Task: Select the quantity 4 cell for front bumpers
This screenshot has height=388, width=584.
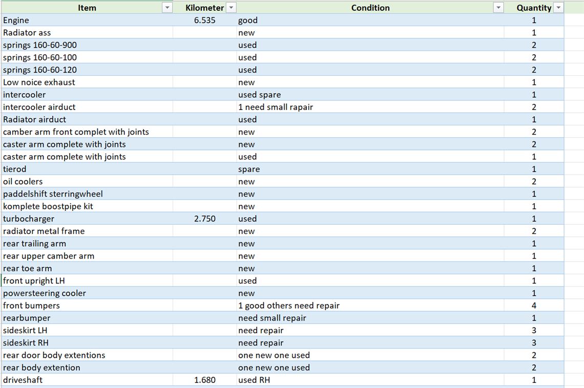Action: (534, 306)
